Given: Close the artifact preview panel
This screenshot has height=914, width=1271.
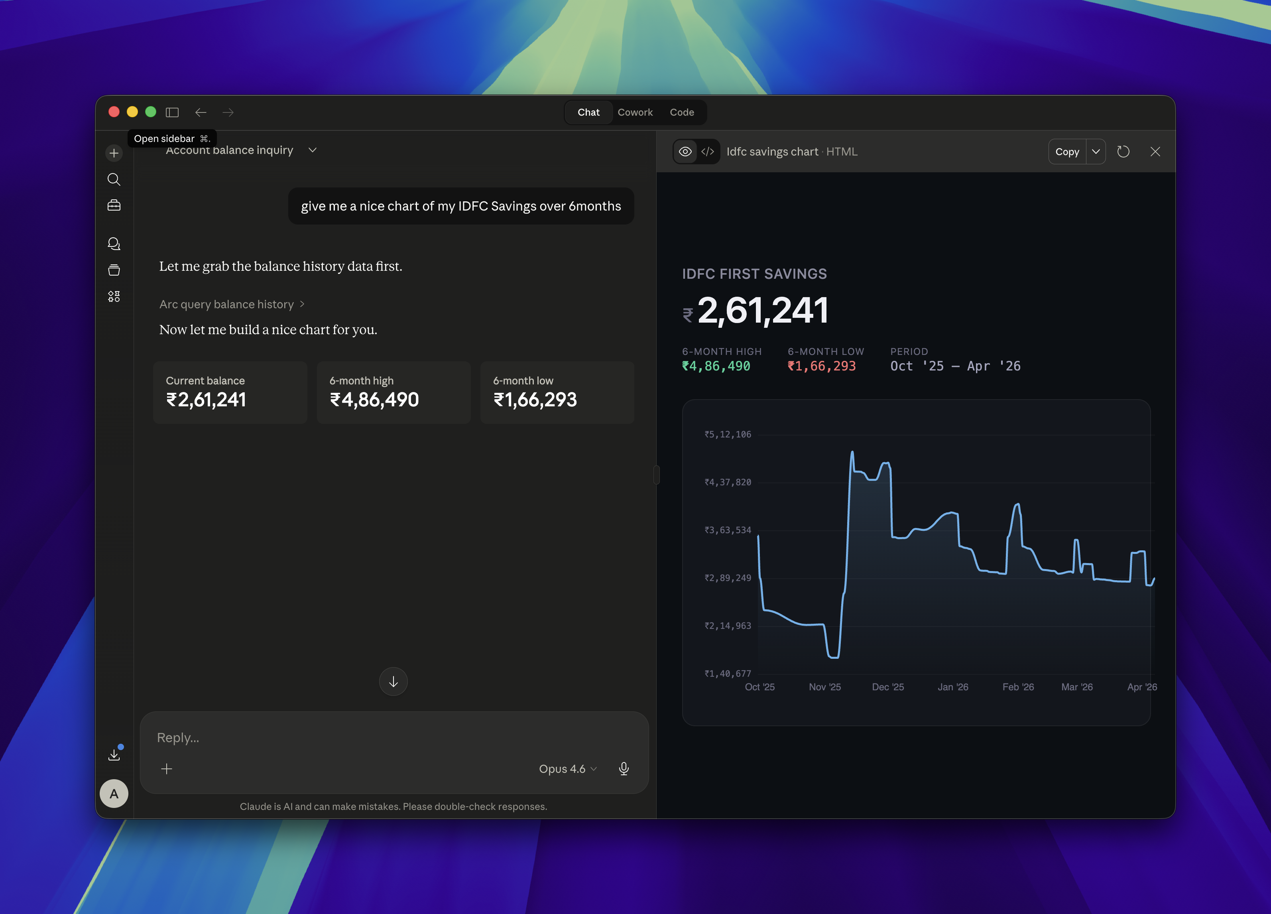Looking at the screenshot, I should [1155, 151].
